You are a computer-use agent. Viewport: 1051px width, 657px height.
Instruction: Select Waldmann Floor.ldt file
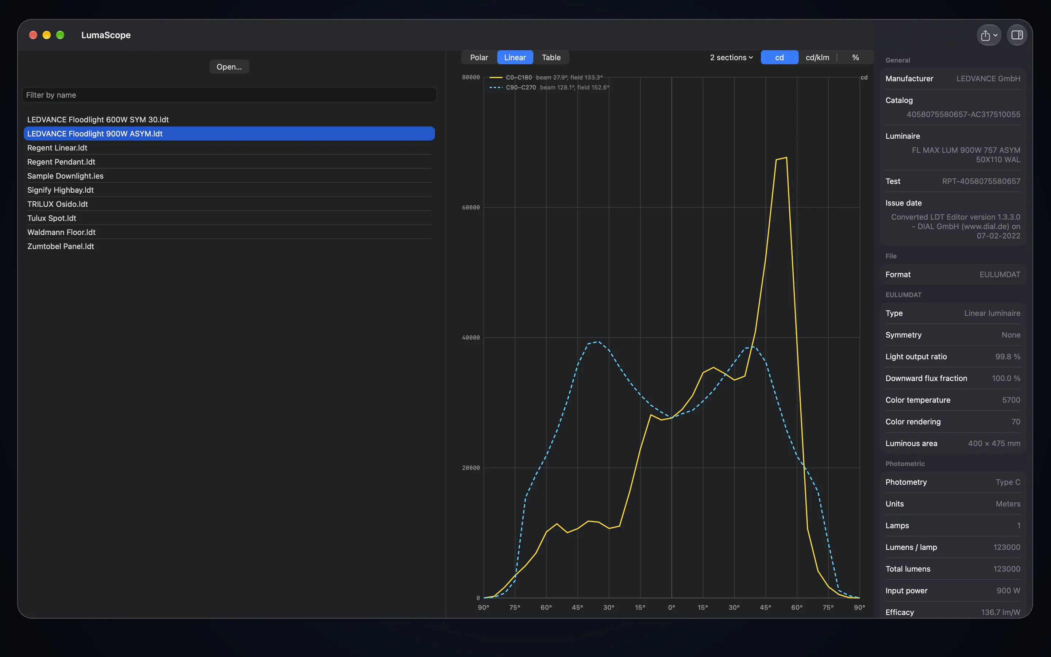(229, 232)
